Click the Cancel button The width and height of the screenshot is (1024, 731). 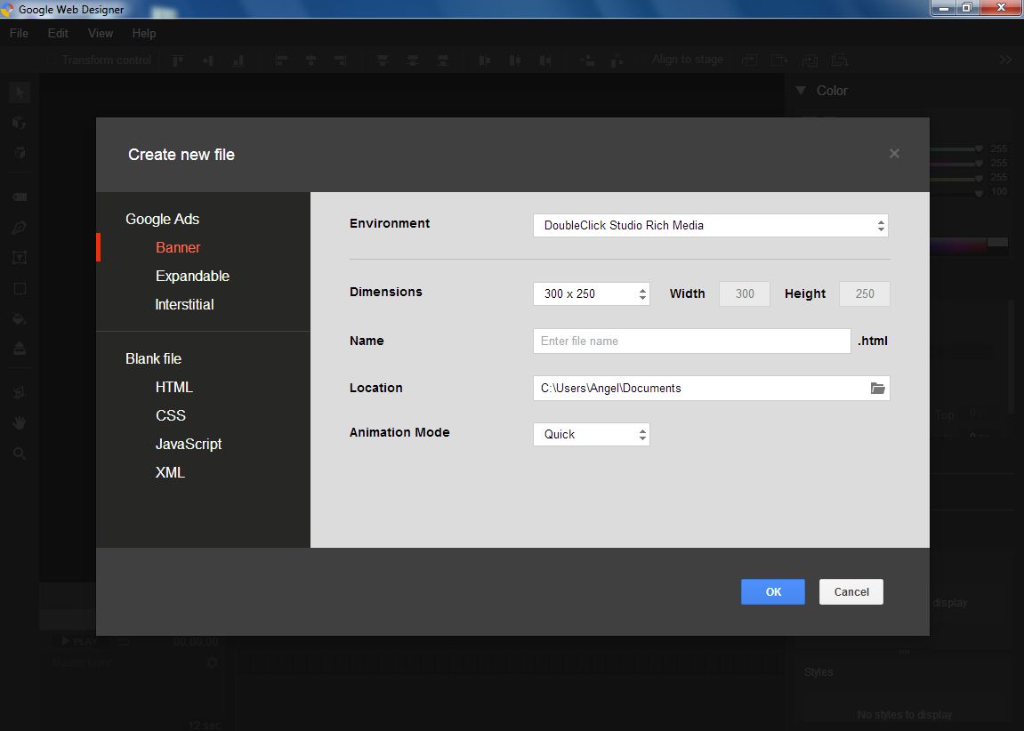(851, 591)
